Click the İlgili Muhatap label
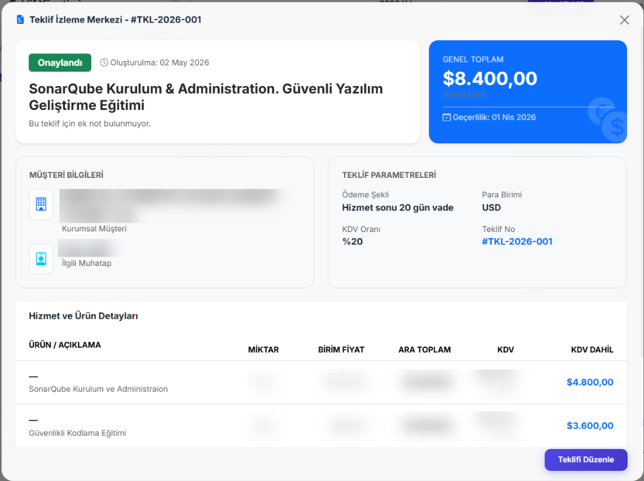Viewport: 644px width, 481px height. click(86, 263)
